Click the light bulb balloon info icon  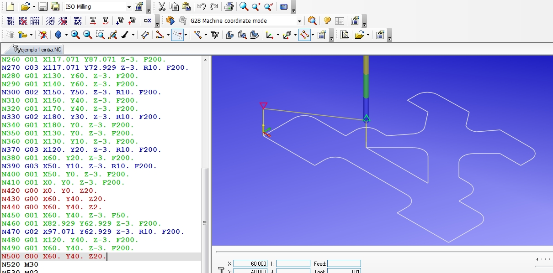327,21
